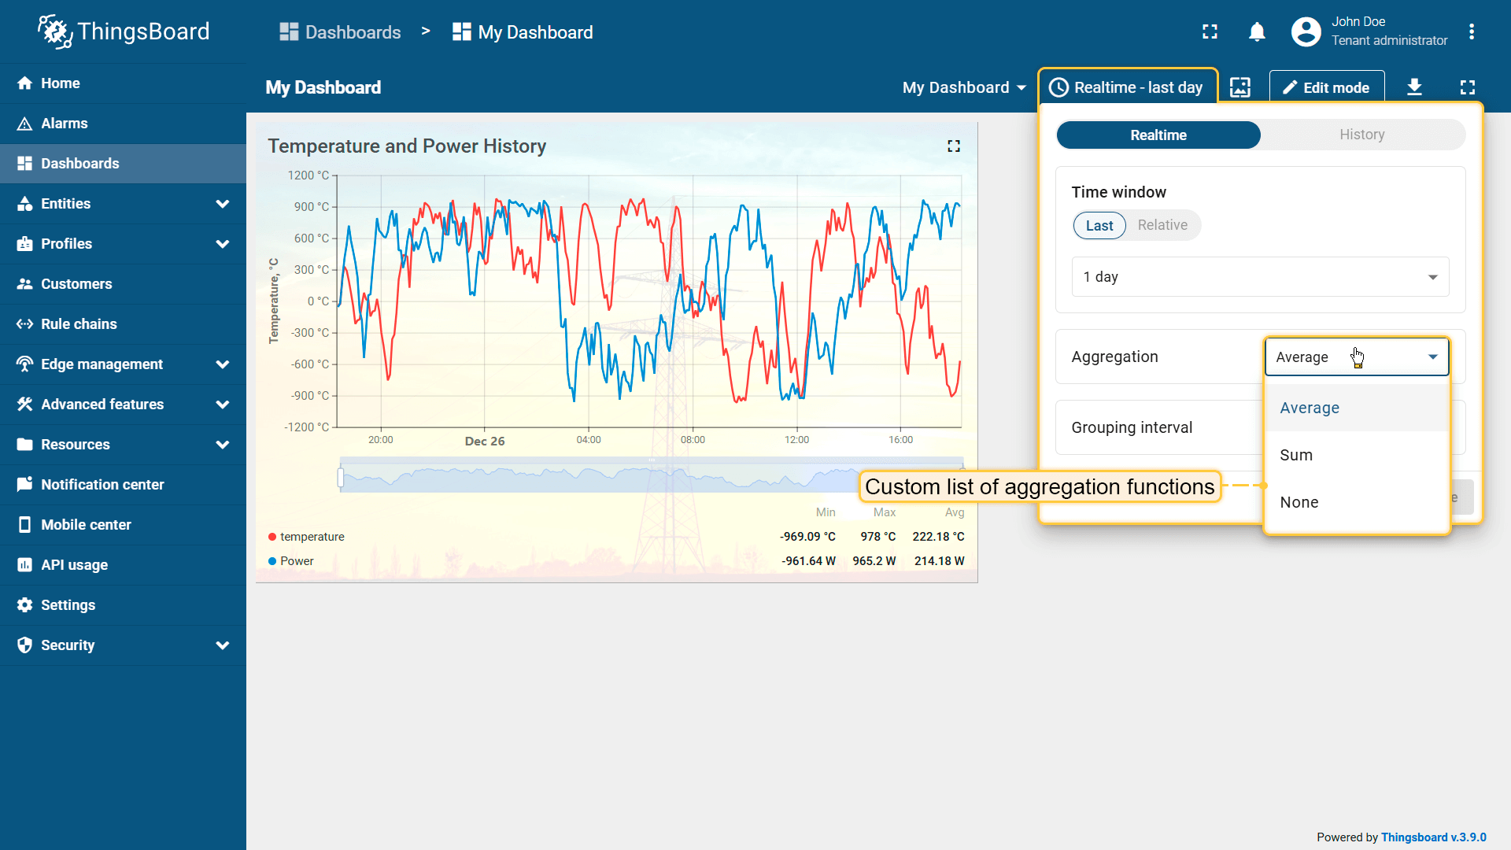Open the My Dashboard state selector
Image resolution: width=1511 pixels, height=850 pixels.
964,87
